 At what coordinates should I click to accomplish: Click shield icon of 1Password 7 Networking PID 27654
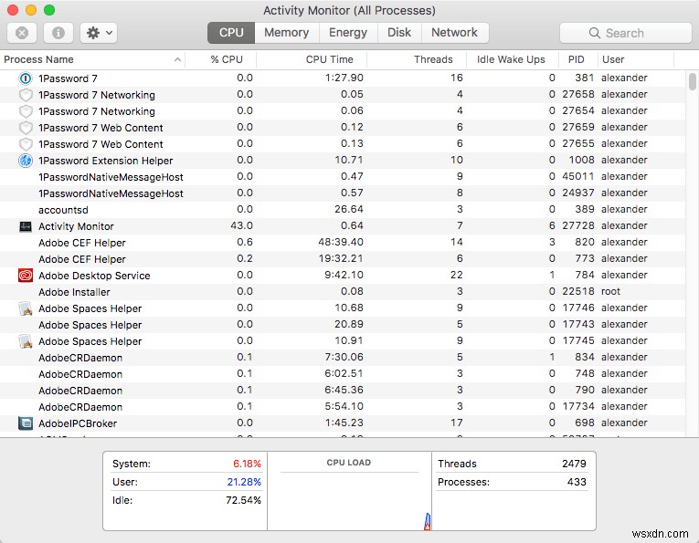click(x=26, y=111)
